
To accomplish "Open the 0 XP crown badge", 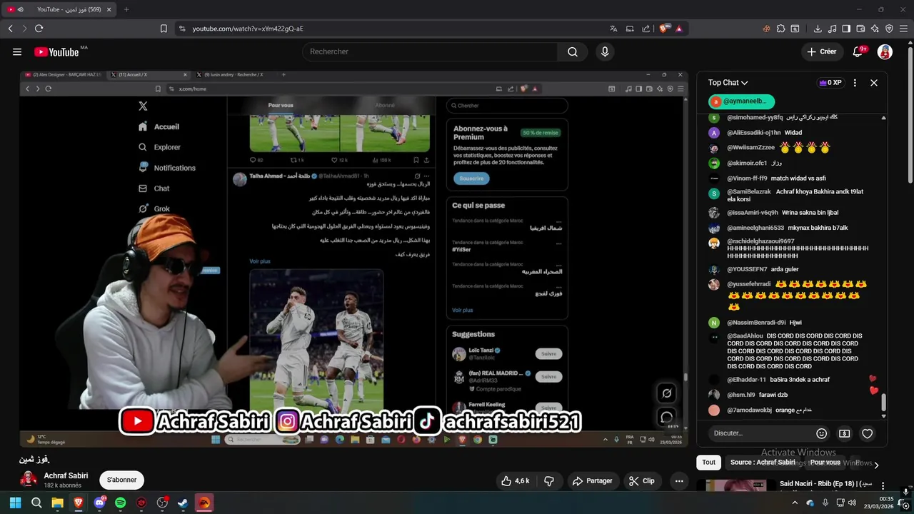I will point(830,83).
